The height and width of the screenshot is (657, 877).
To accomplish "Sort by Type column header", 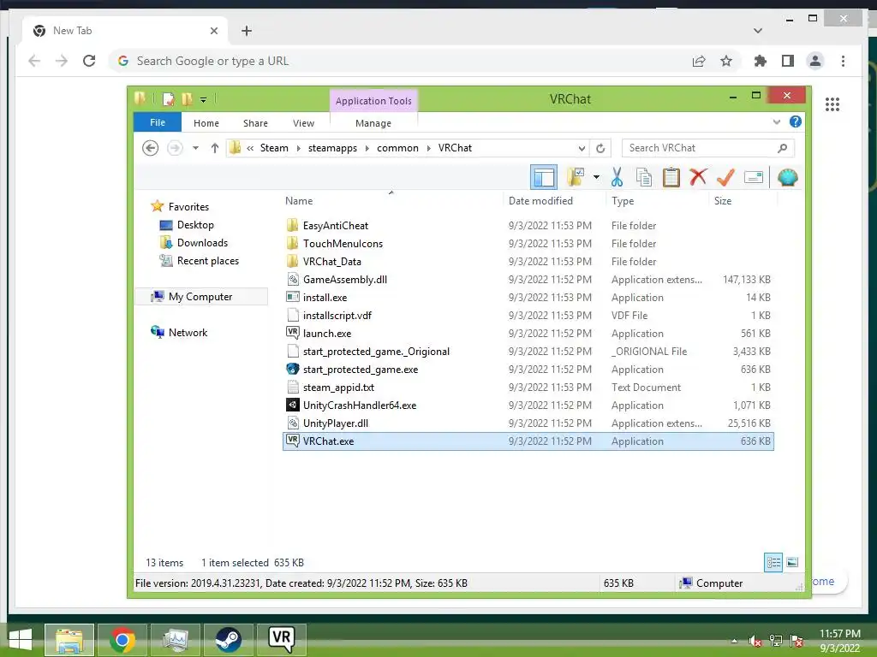I will point(623,200).
